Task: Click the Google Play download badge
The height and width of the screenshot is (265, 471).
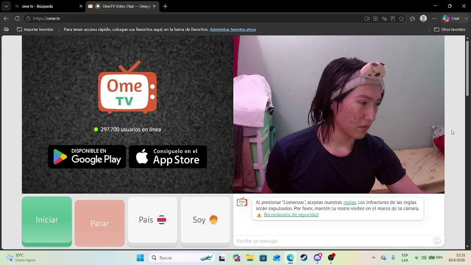Action: tap(87, 157)
